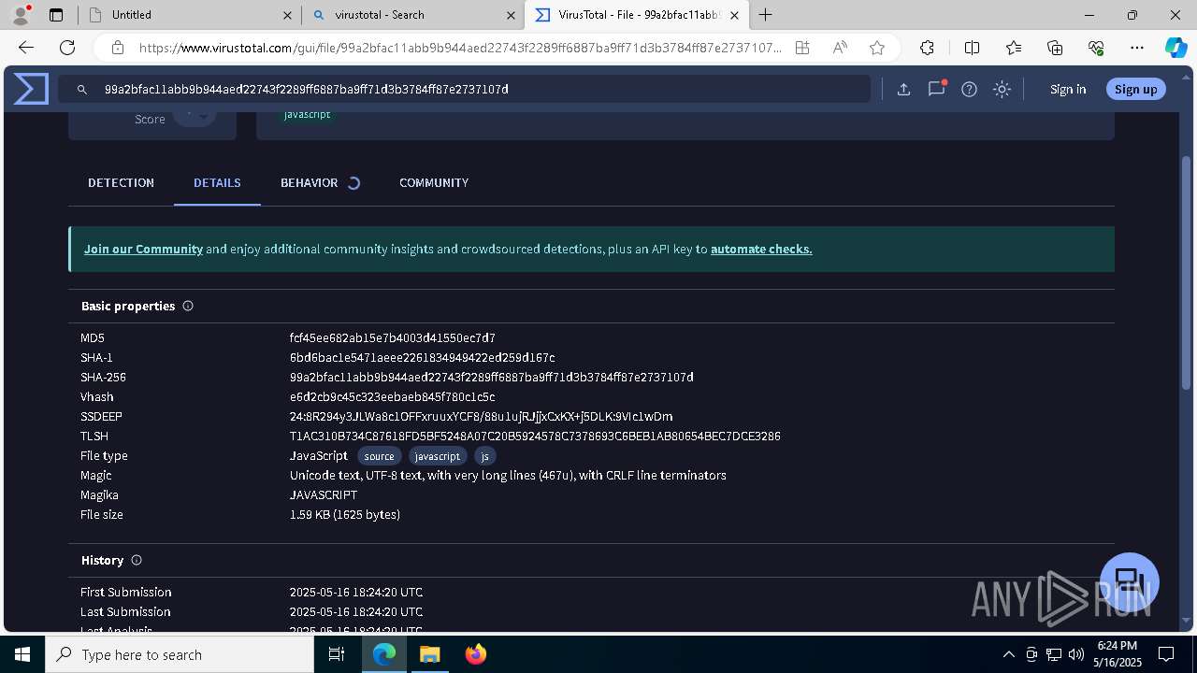
Task: Click the VirusTotal hash search field
Action: pyautogui.click(x=464, y=90)
